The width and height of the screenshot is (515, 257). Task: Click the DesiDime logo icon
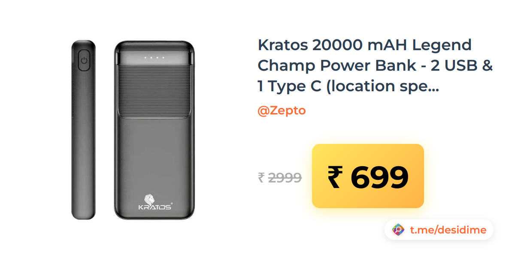[x=398, y=230]
